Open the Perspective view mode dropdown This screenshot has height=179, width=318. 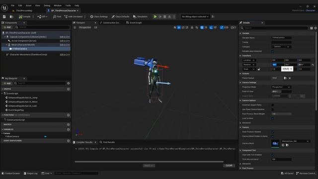(85, 27)
